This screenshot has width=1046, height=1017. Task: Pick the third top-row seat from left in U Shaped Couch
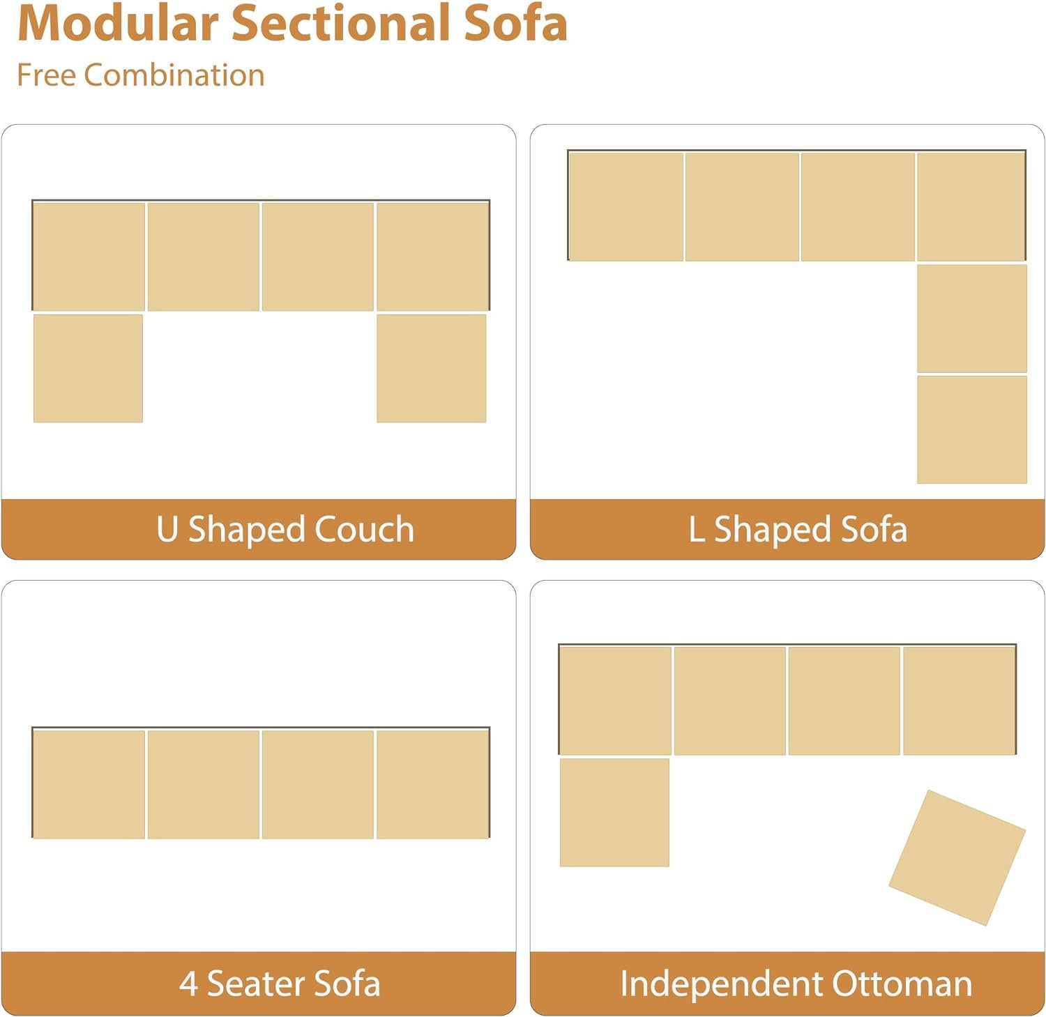point(318,257)
